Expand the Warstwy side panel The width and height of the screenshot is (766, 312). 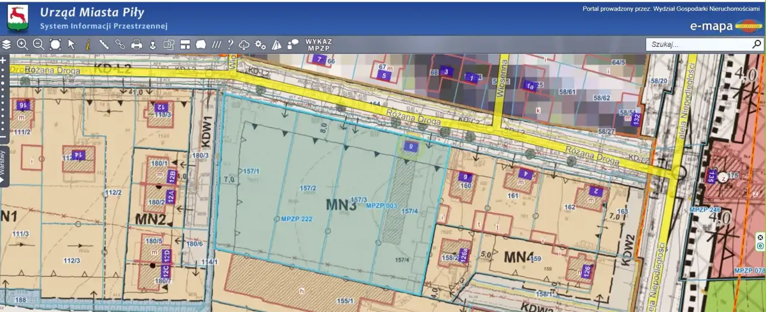4,166
